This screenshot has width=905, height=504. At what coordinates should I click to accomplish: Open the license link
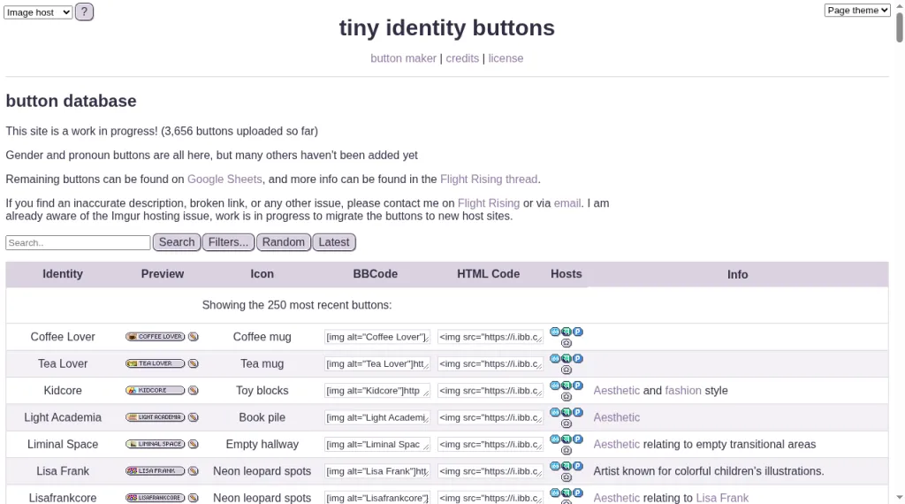point(506,58)
